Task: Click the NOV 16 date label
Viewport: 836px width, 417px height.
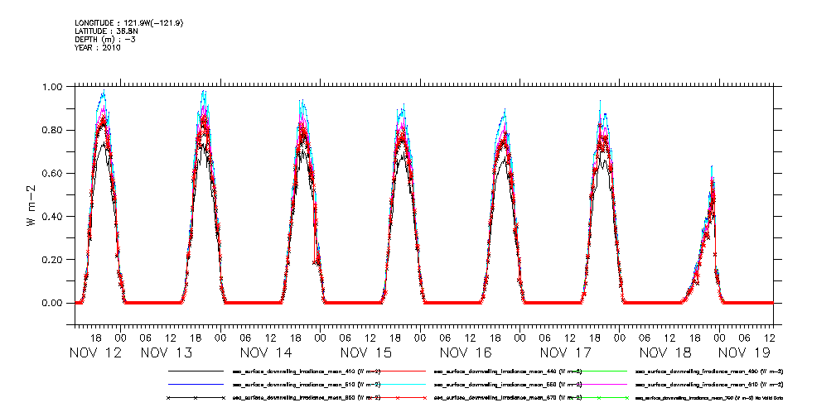Action: [x=466, y=352]
